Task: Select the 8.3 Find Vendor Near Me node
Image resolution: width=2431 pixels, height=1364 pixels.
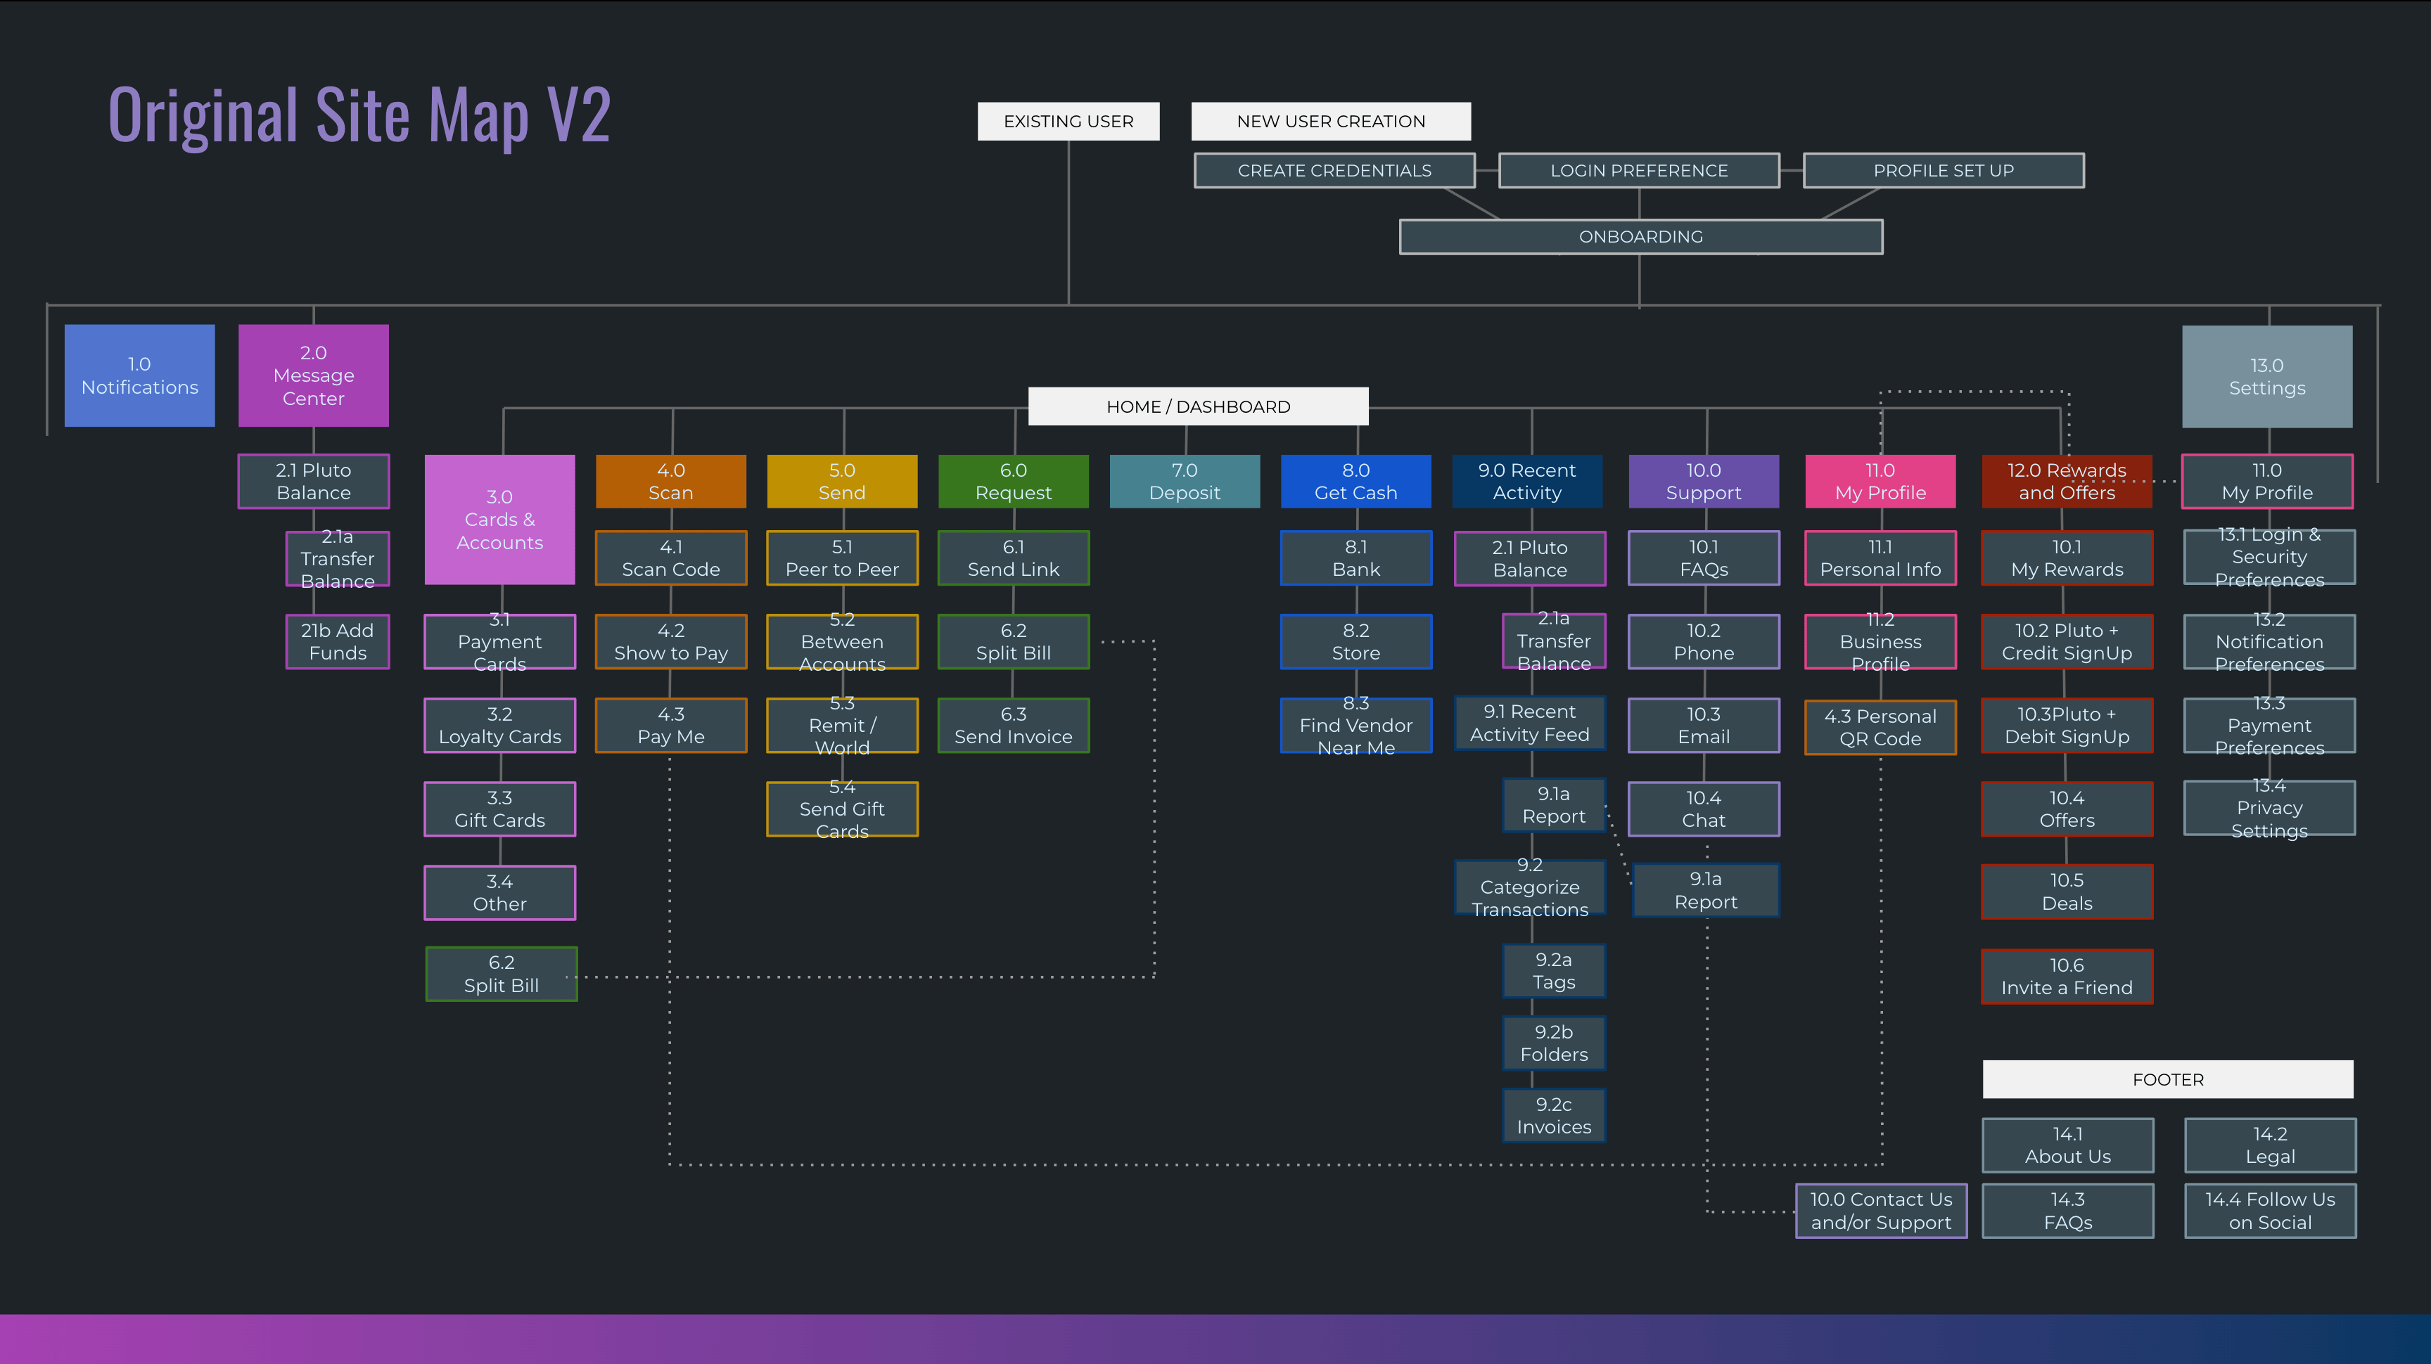Action: click(1355, 726)
